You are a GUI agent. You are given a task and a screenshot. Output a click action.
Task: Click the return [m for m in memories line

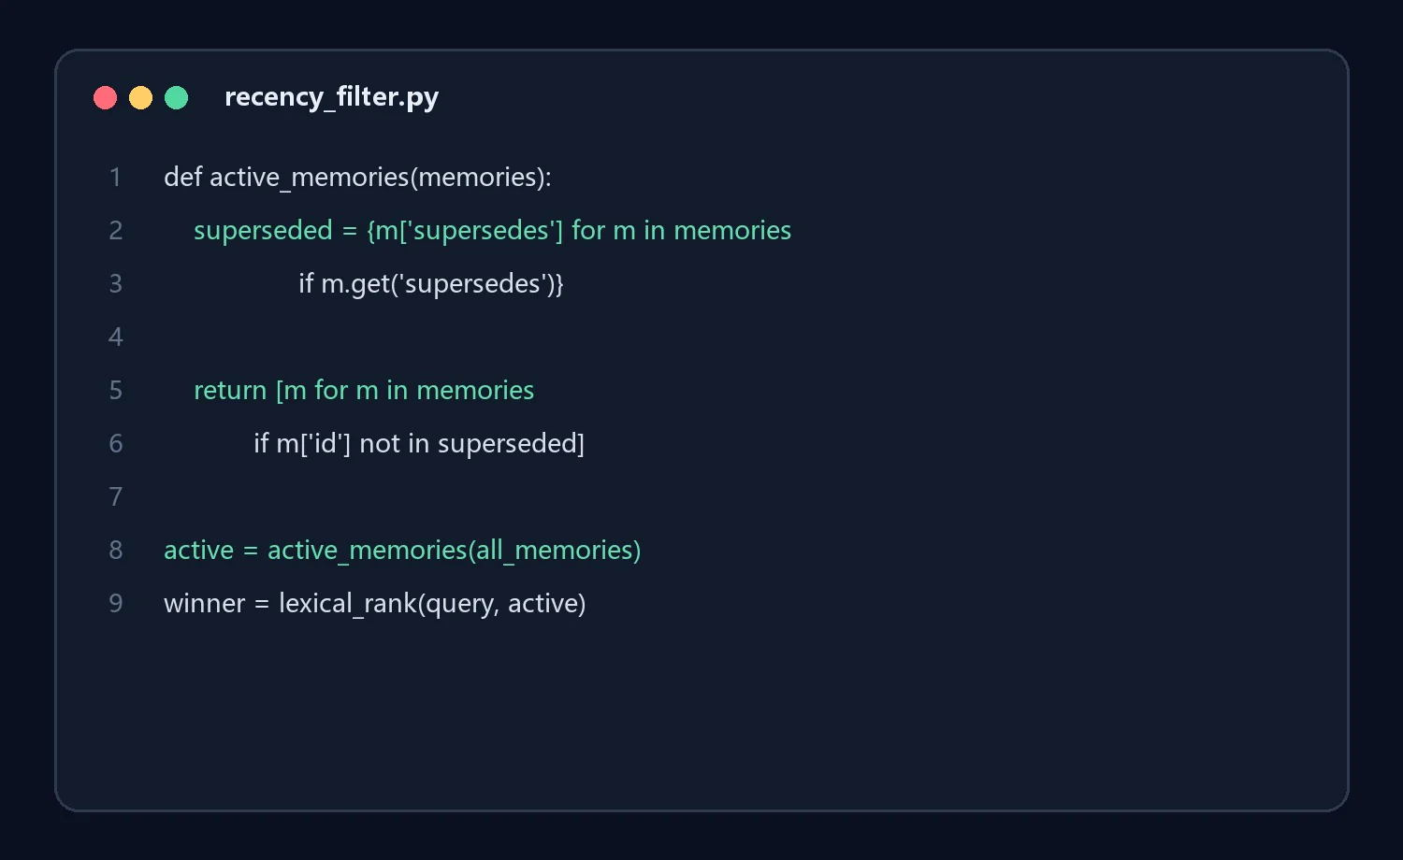coord(364,390)
